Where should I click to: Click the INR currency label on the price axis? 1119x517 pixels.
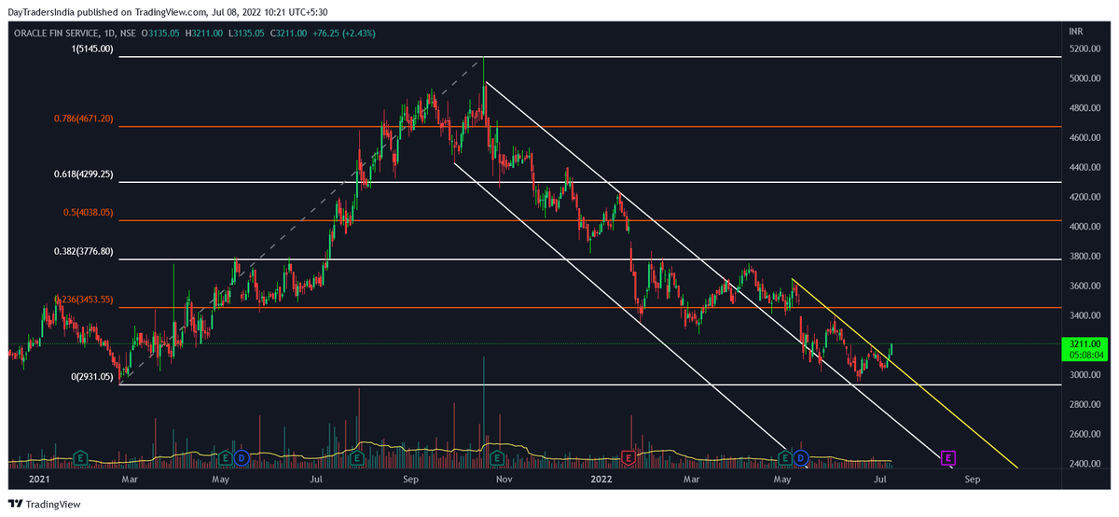click(x=1076, y=31)
